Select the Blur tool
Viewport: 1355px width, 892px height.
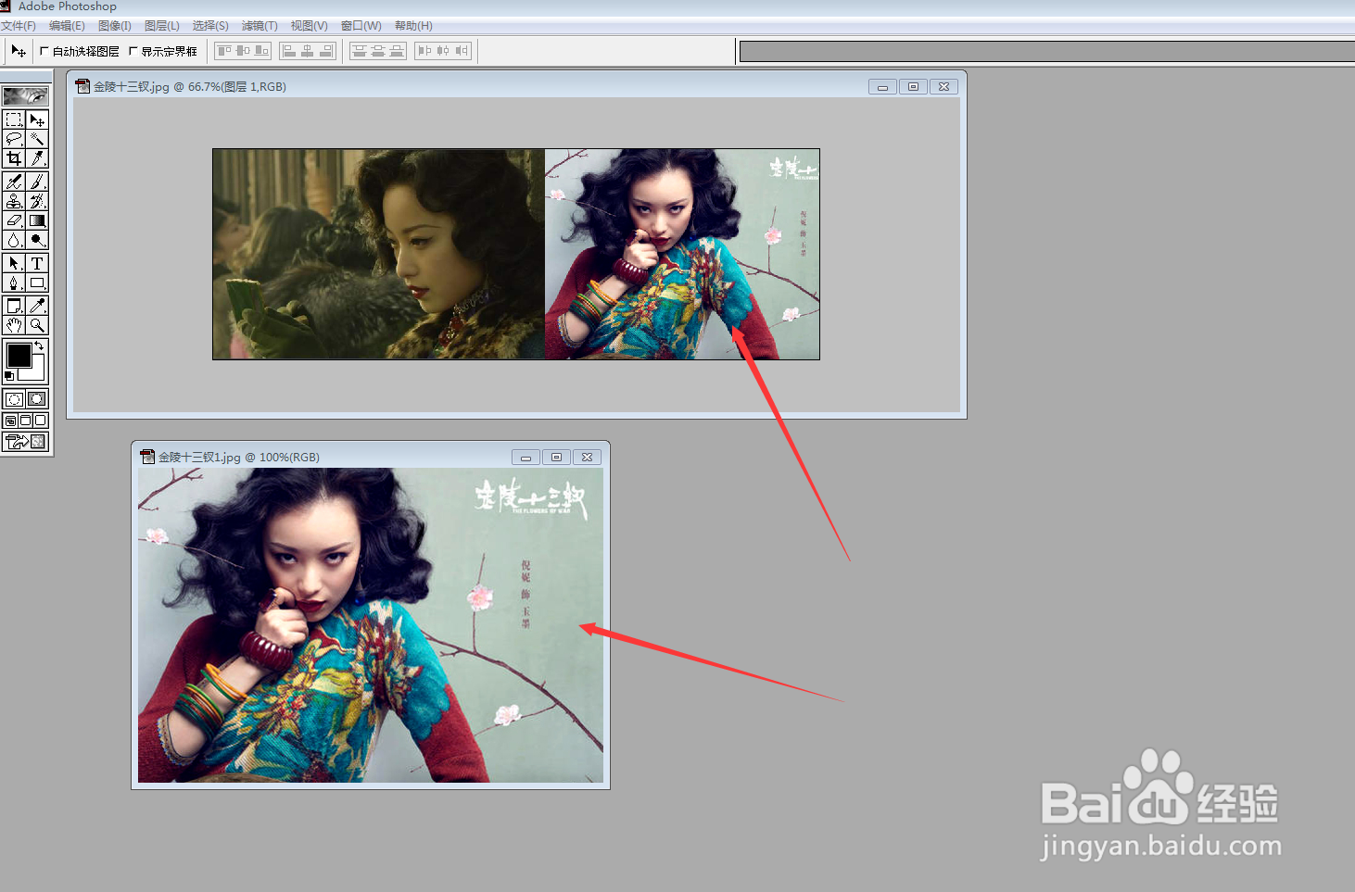14,240
